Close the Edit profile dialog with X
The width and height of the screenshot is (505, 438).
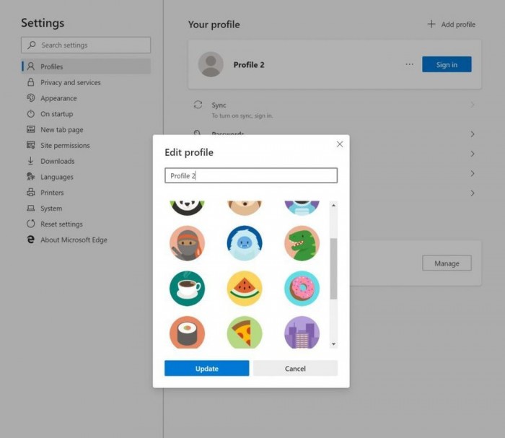pos(340,144)
